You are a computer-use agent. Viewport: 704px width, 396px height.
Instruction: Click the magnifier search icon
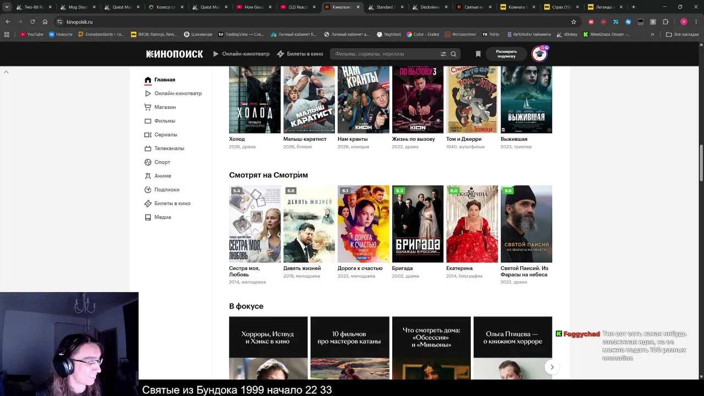(x=454, y=54)
